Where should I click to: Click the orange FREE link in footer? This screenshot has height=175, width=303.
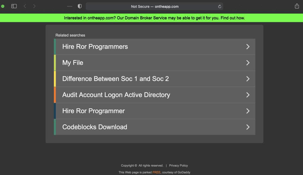coord(156,172)
